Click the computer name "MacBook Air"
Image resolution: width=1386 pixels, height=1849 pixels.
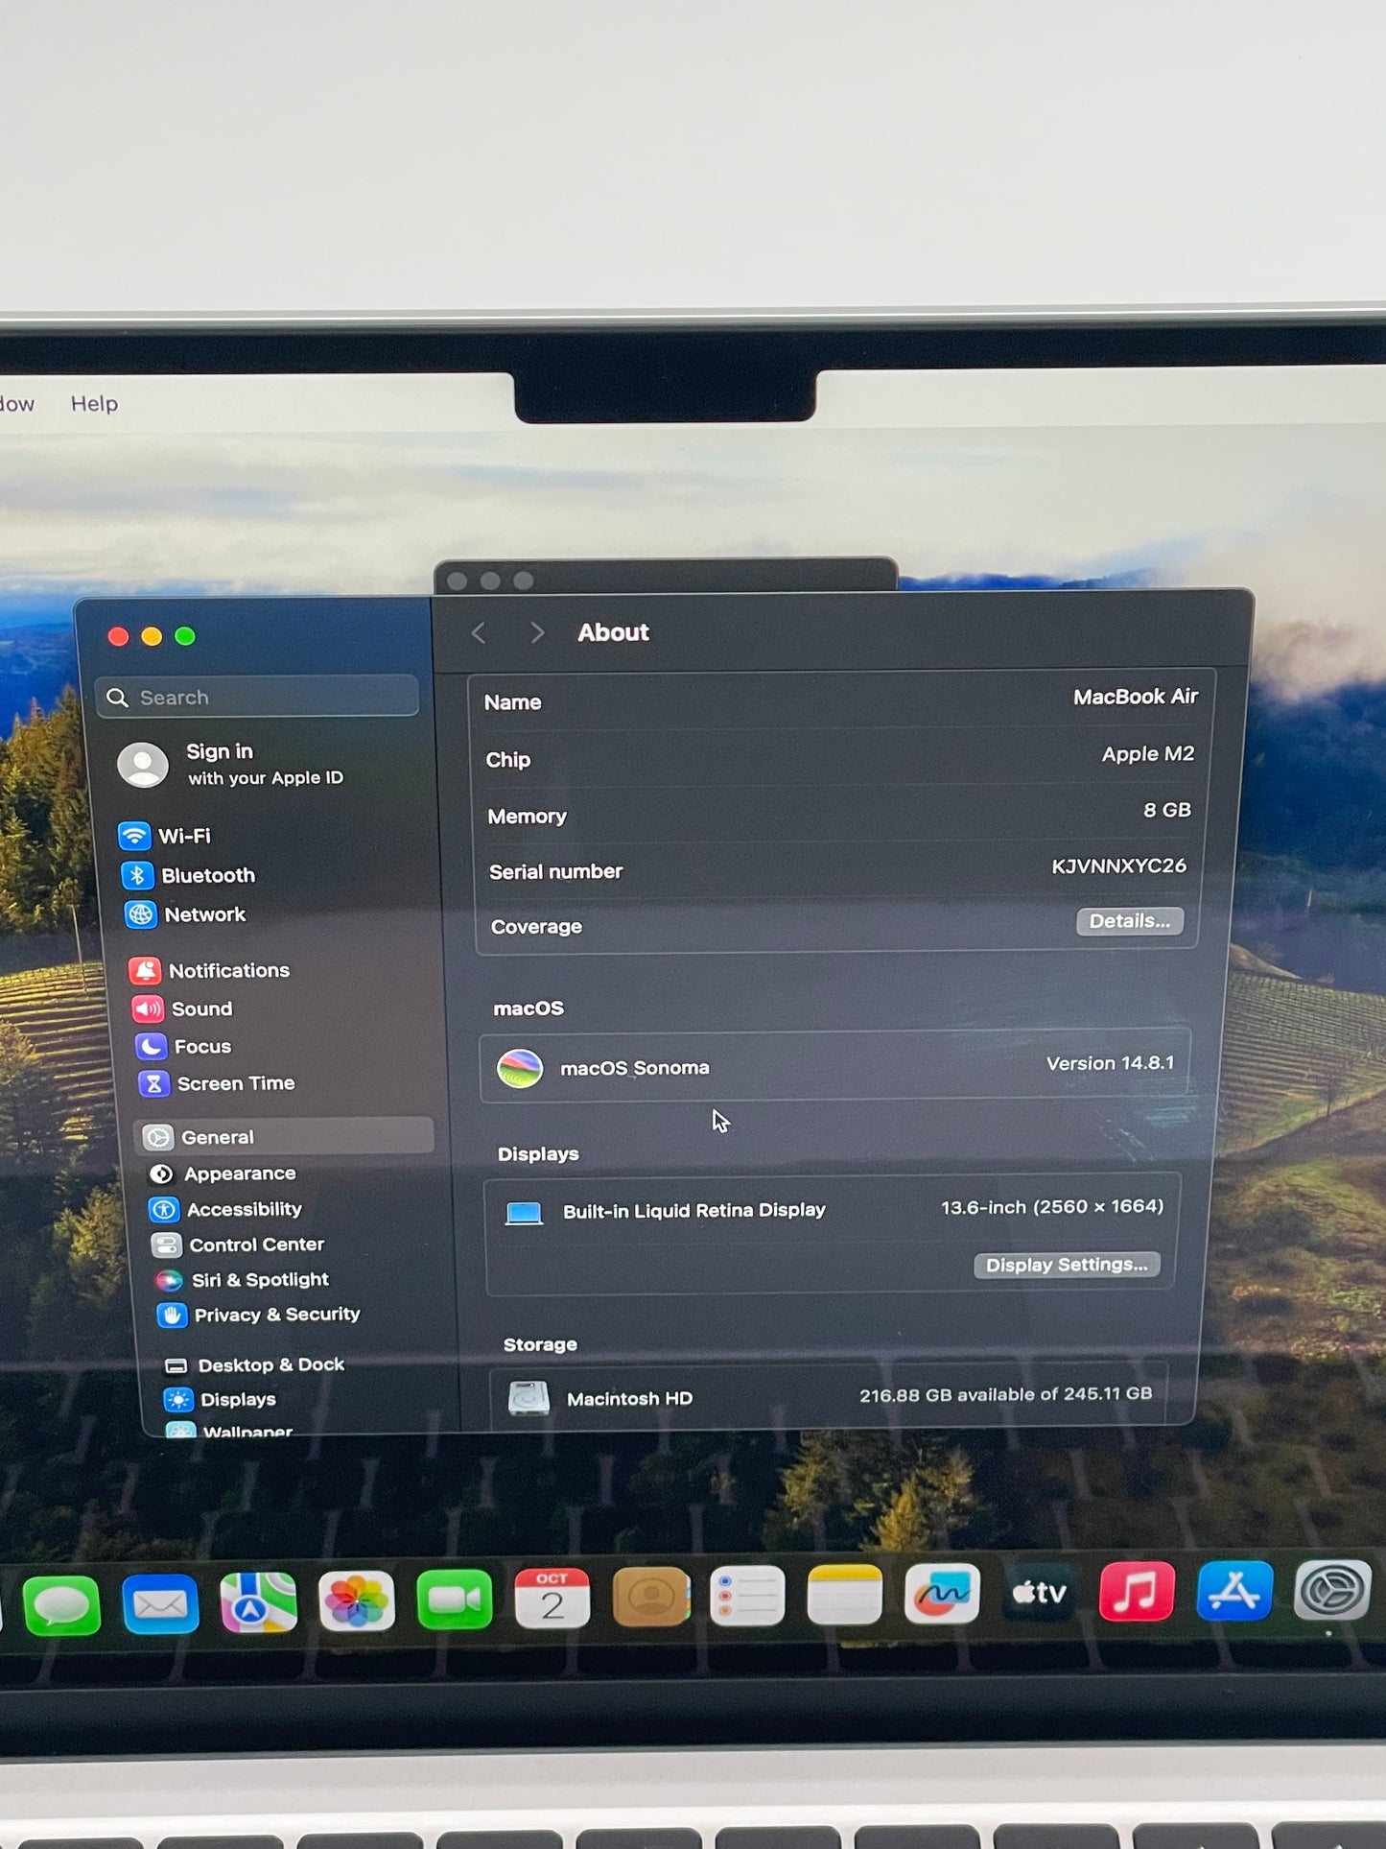pos(1136,697)
